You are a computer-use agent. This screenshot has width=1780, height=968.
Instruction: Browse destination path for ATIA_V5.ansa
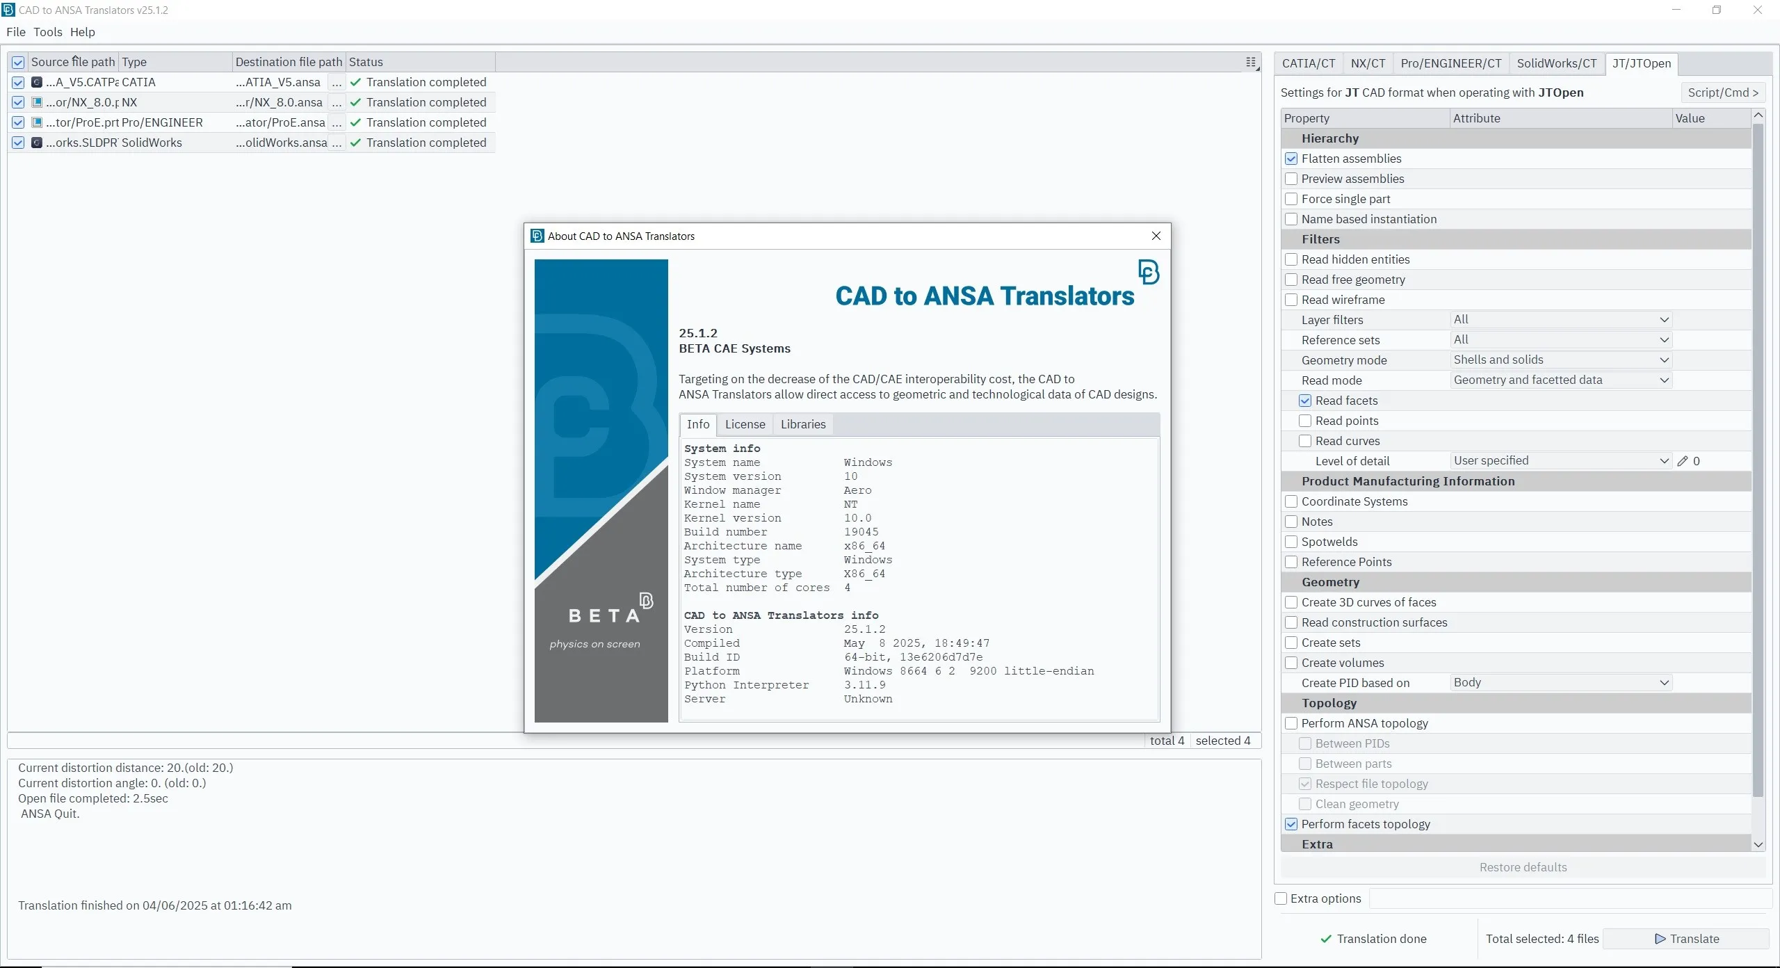337,82
